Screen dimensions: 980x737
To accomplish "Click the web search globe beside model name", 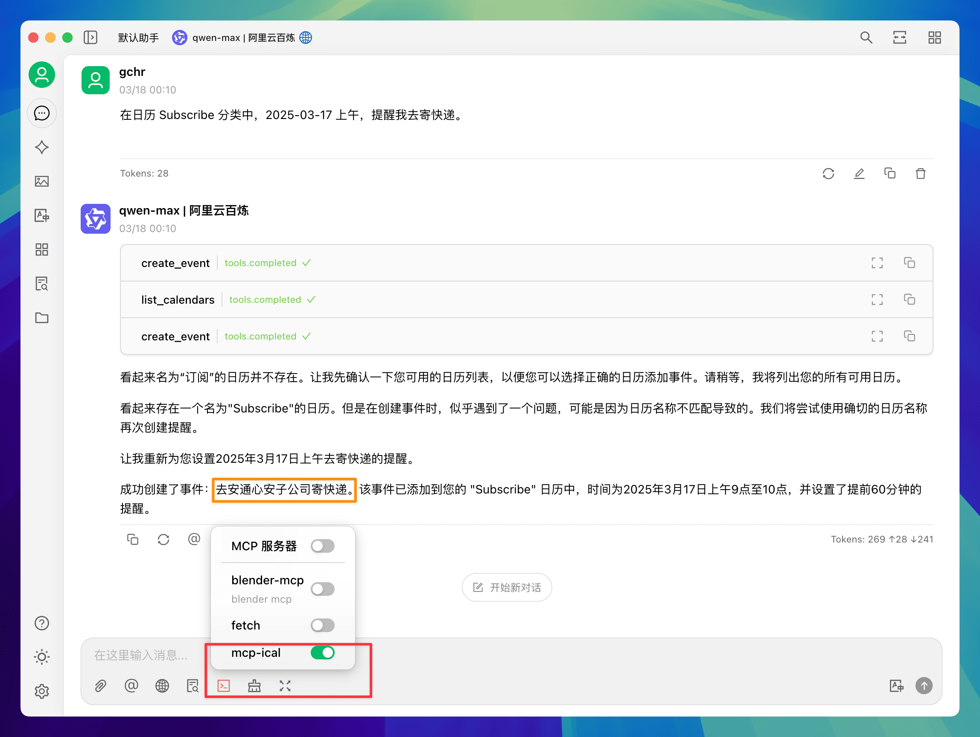I will coord(306,38).
